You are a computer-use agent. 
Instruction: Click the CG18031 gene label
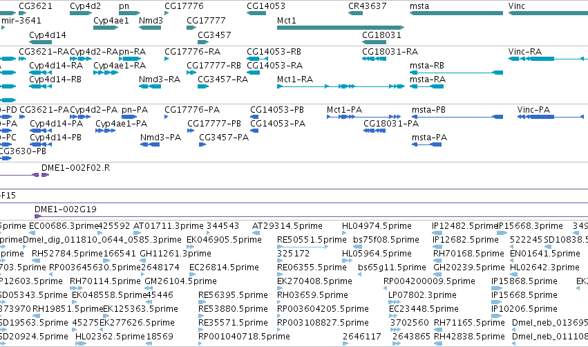381,35
